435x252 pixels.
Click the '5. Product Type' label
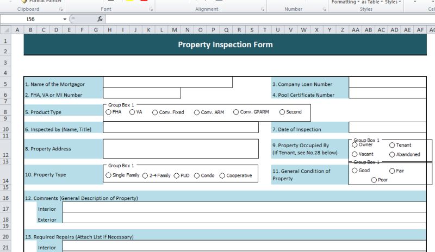point(43,112)
